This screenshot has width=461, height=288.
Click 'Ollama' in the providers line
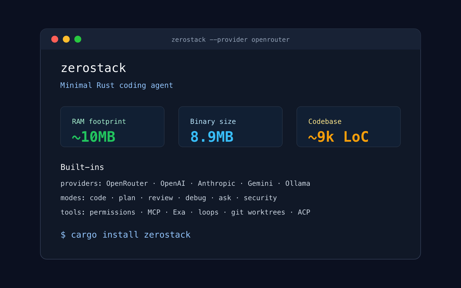(298, 184)
